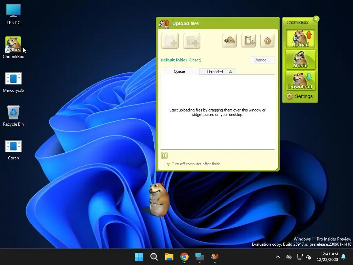Open Upload in the ChomikBox widget
353x265 pixels.
click(300, 39)
